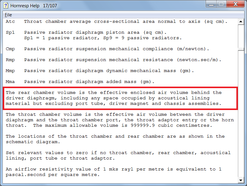Image resolution: width=247 pixels, height=186 pixels.
Task: Maximize the Hornresp Help window
Action: pos(221,4)
